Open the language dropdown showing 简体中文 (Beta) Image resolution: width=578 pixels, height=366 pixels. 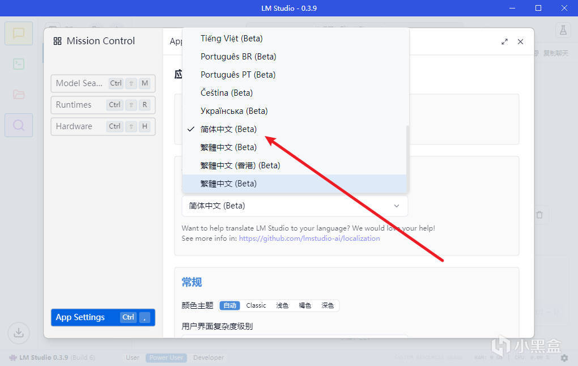click(295, 206)
